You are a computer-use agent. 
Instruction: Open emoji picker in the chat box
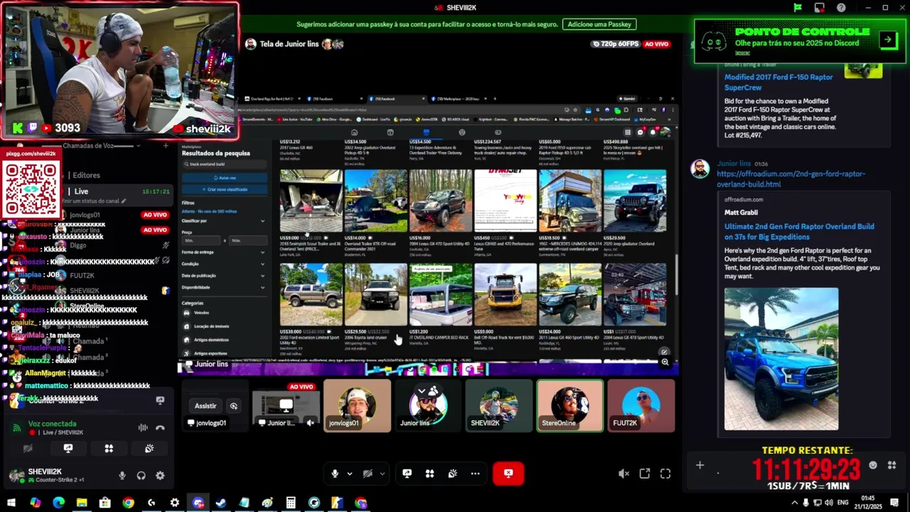pyautogui.click(x=873, y=465)
